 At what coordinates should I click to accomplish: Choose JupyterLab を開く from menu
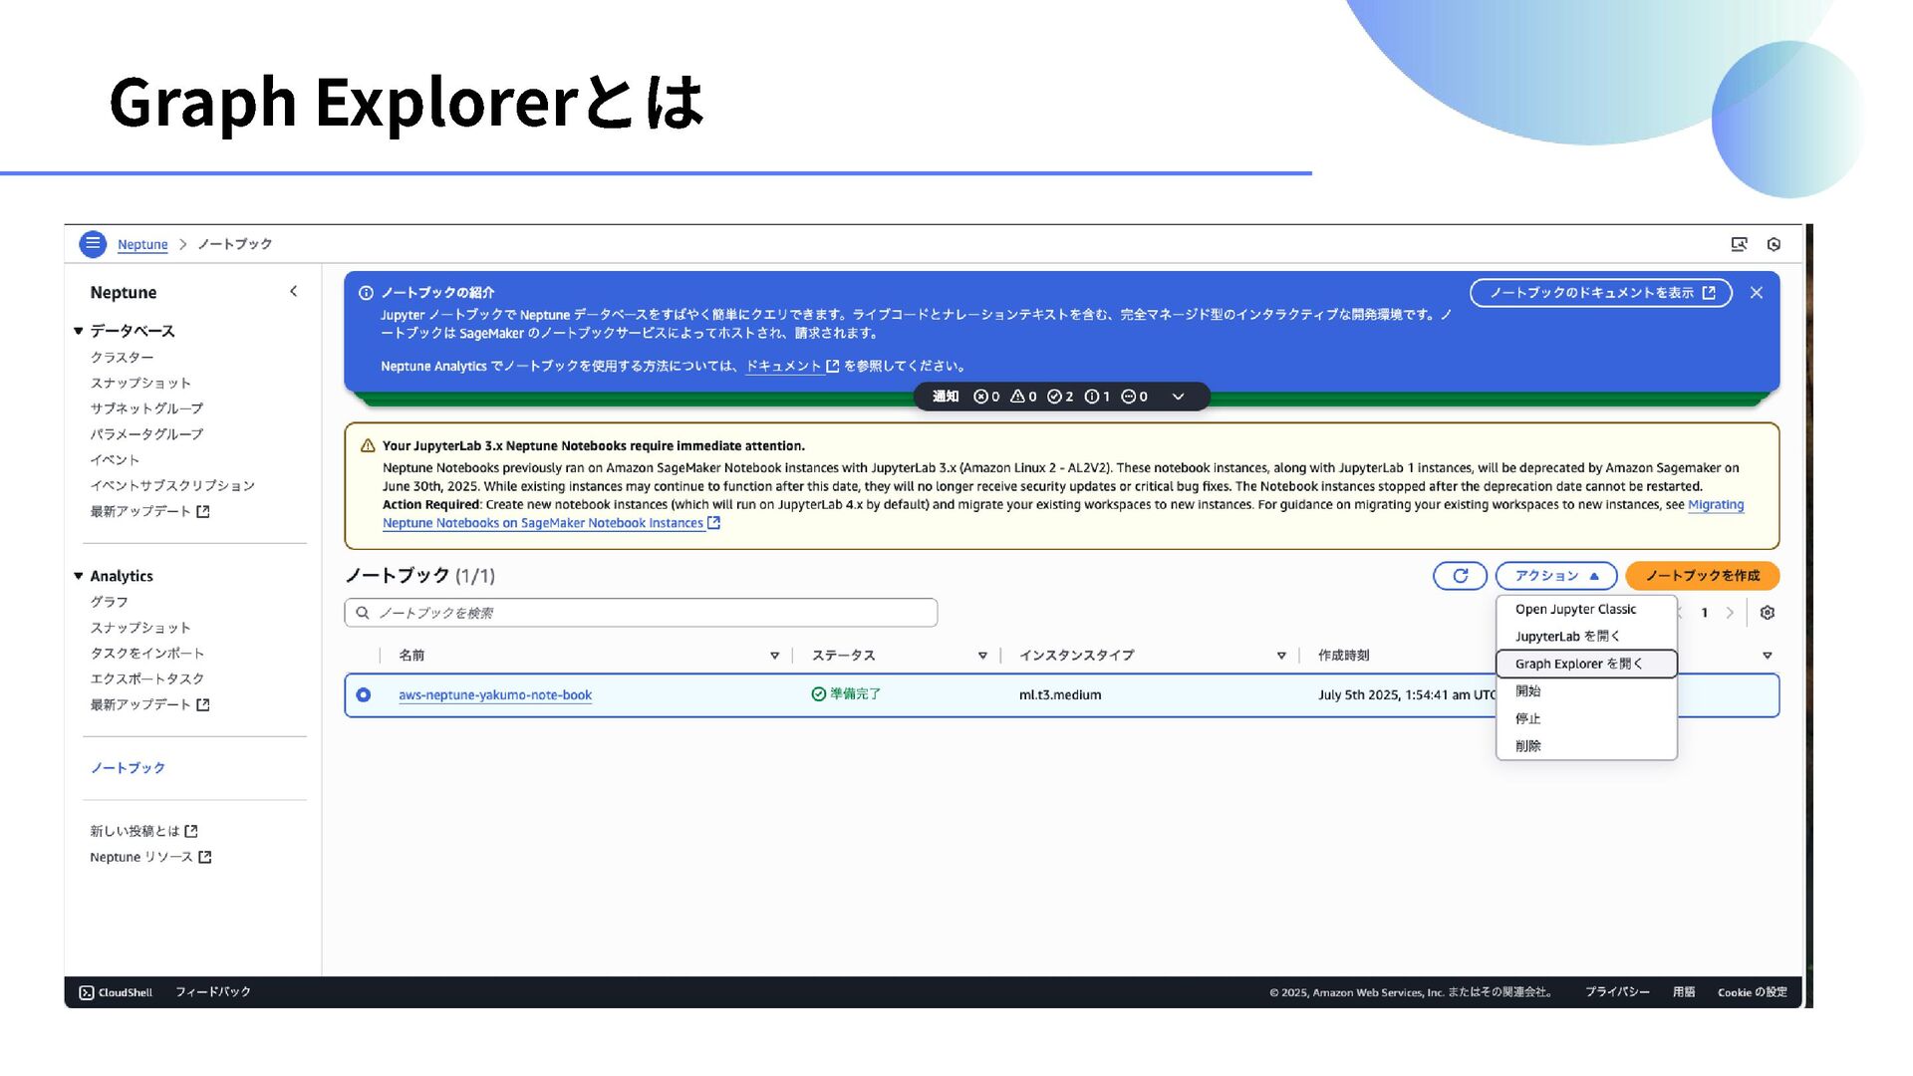(x=1586, y=636)
